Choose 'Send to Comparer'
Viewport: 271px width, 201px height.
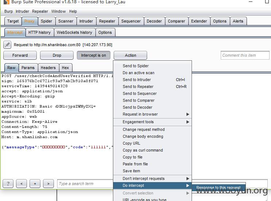pos(152,100)
